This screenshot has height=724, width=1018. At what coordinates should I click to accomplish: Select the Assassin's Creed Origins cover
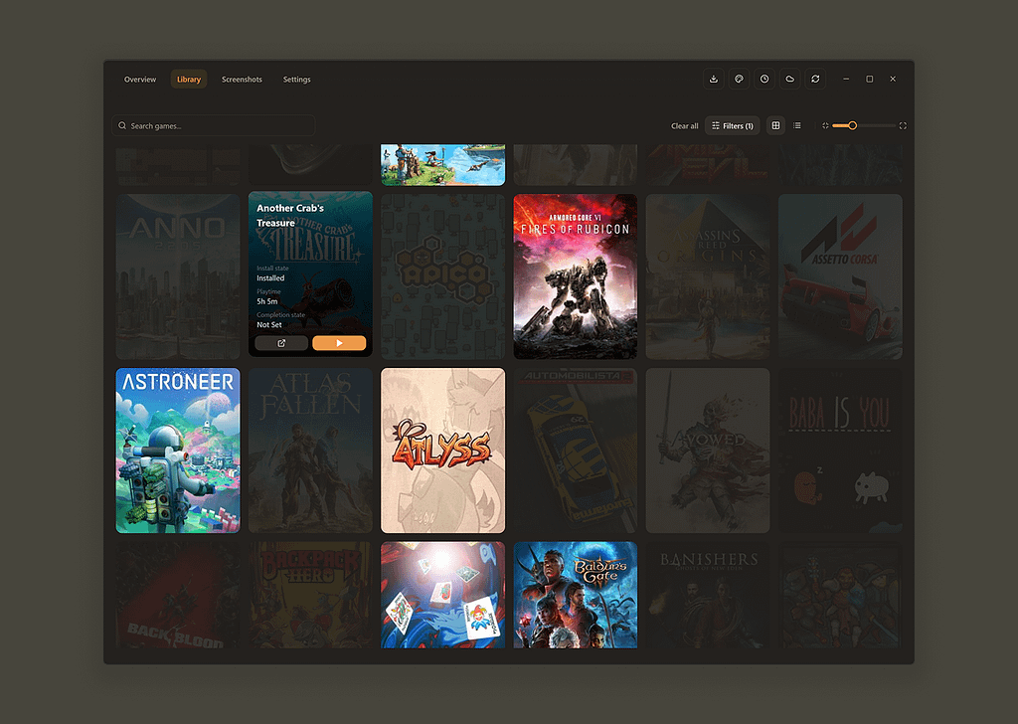coord(708,276)
